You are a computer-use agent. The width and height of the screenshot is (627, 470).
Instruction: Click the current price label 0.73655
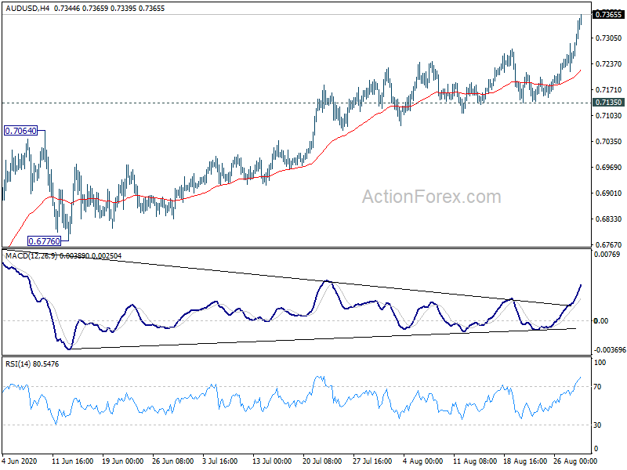coord(609,15)
